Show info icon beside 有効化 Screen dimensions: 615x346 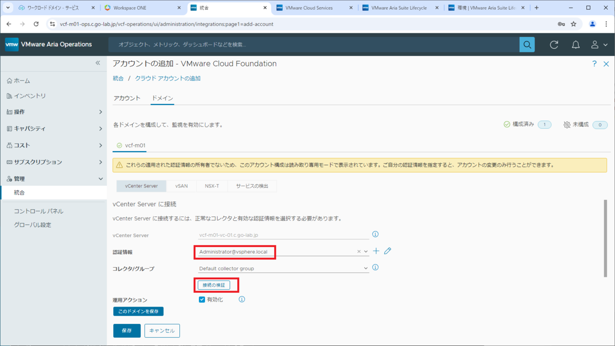coord(242,299)
